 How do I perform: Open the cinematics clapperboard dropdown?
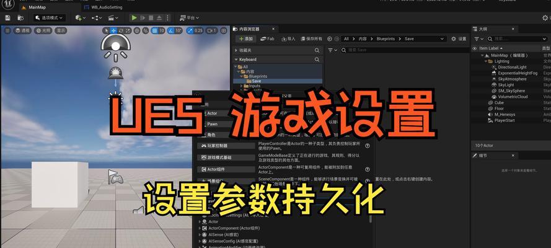[113, 17]
